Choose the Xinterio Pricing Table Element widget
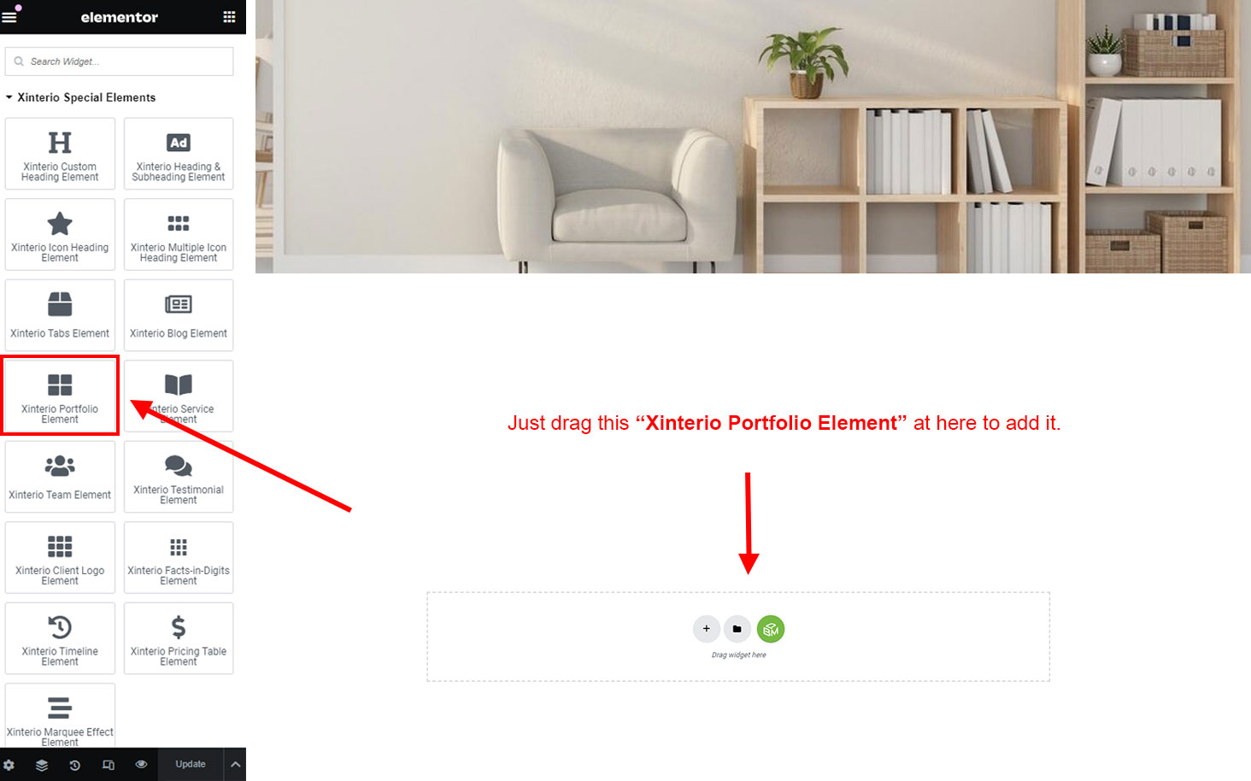1251x781 pixels. pos(179,638)
